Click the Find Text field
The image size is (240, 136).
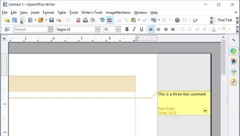pyautogui.click(x=225, y=20)
